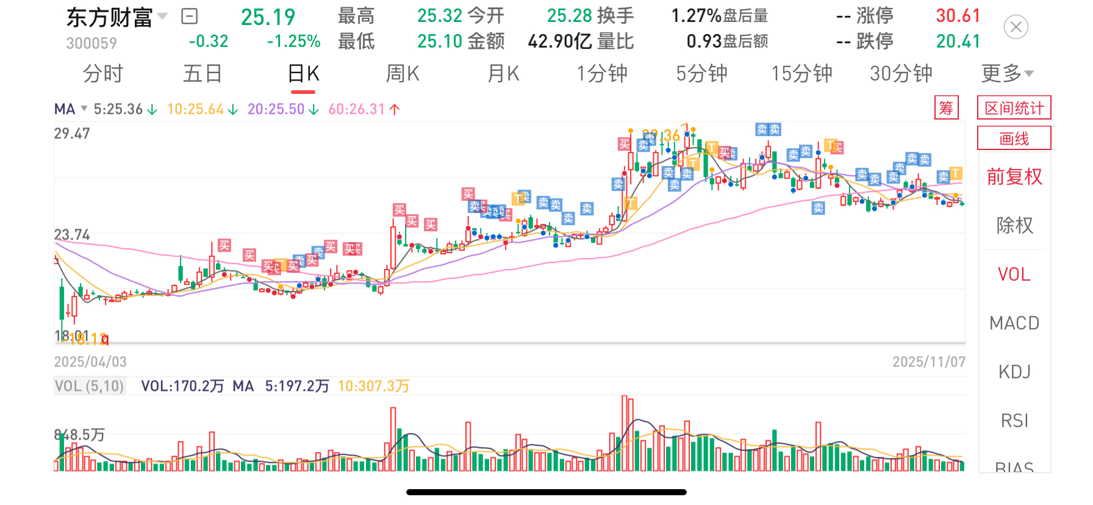This screenshot has width=1093, height=505.
Task: Tap the y-axis label 29.47
Action: [x=72, y=134]
